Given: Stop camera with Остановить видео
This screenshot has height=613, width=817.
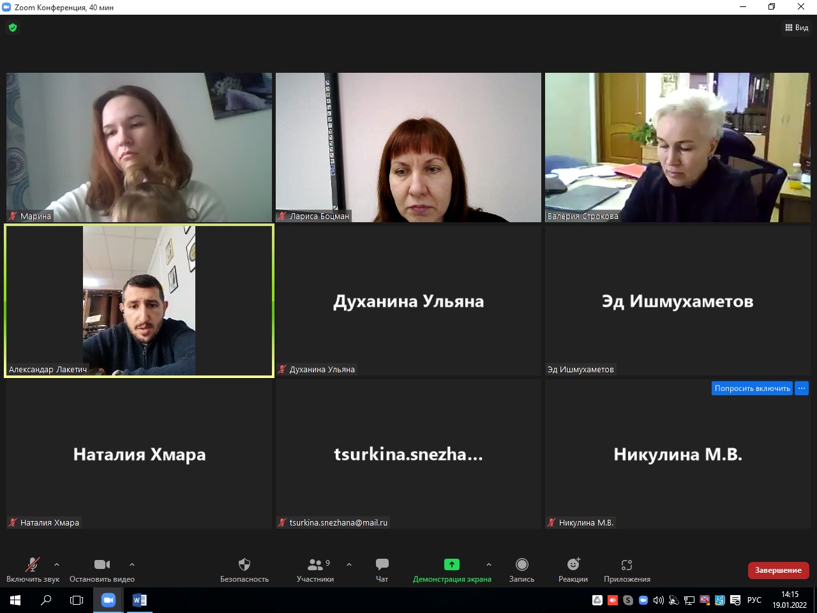Looking at the screenshot, I should tap(102, 570).
